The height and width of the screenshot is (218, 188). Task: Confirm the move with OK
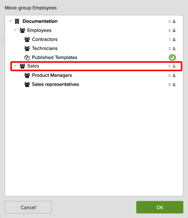click(x=159, y=207)
